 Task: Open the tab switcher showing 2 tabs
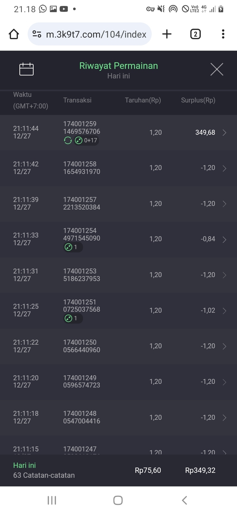[x=195, y=34]
